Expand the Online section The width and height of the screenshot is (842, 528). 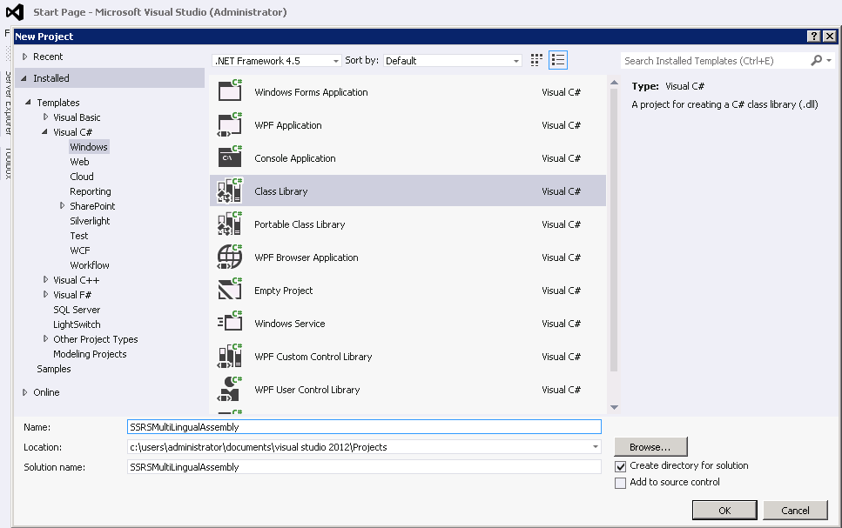(24, 392)
